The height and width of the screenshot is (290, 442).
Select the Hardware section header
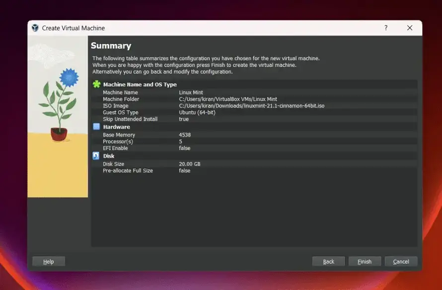(x=116, y=127)
